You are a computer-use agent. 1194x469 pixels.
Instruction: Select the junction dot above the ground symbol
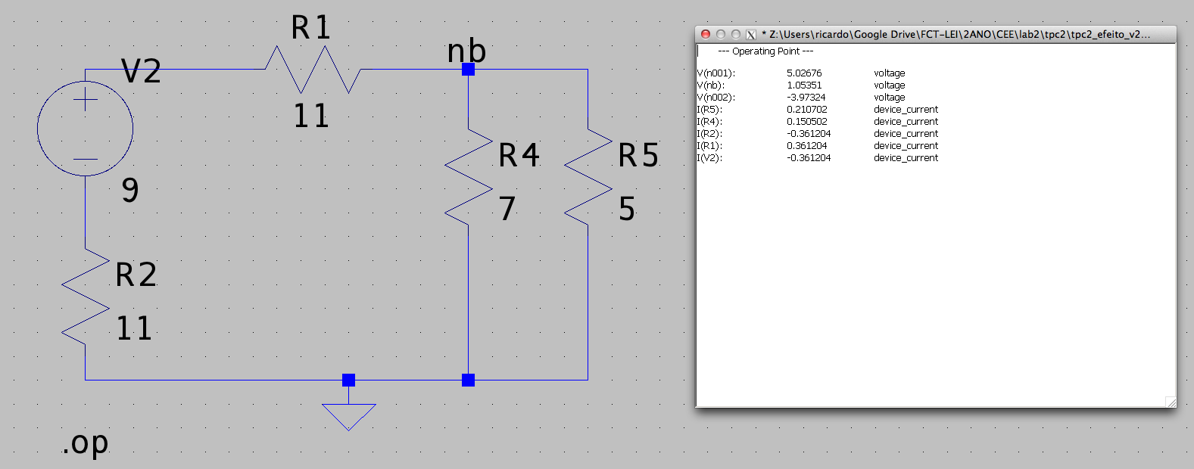348,380
